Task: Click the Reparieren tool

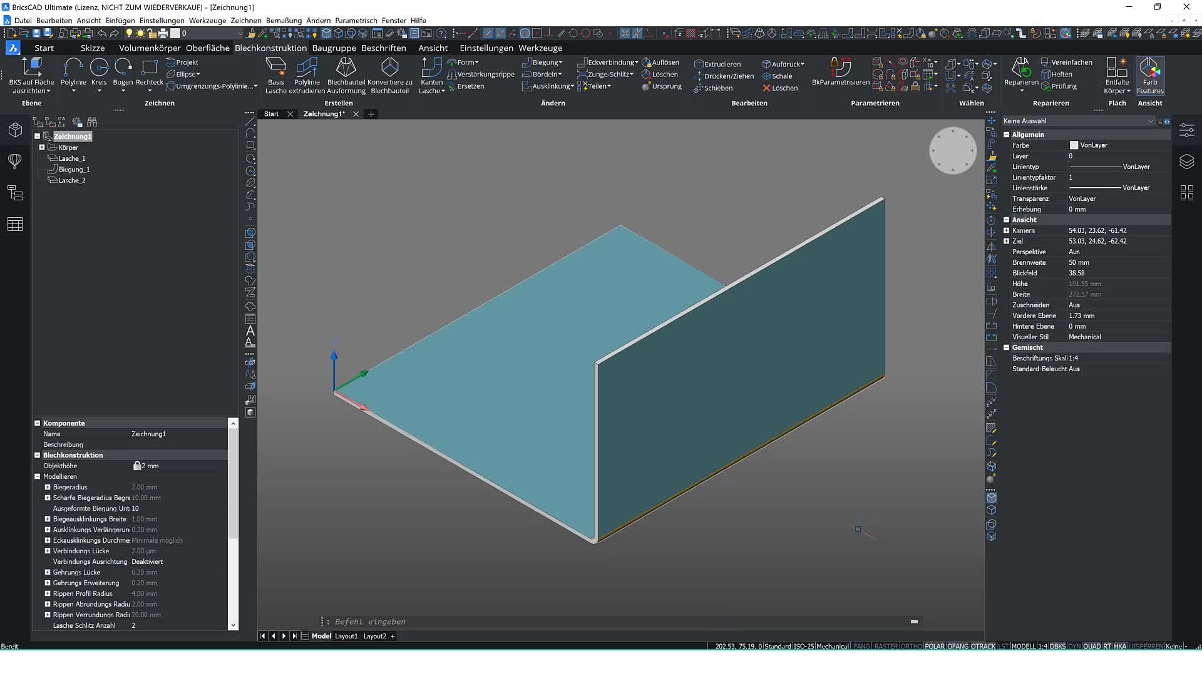Action: [1021, 74]
